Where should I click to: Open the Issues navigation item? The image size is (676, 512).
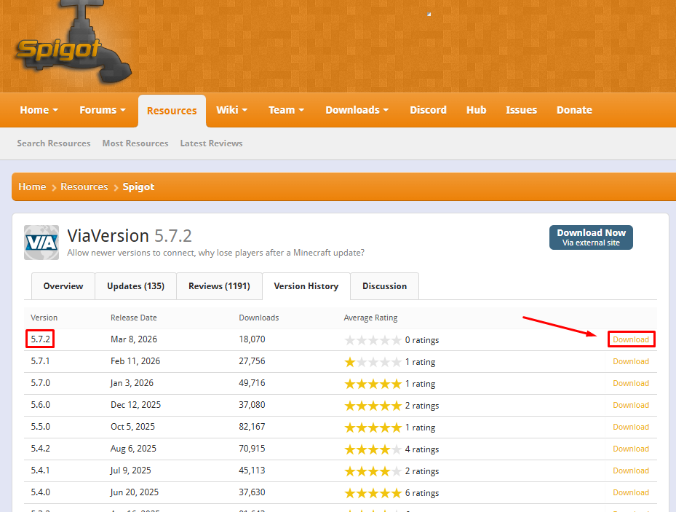pyautogui.click(x=521, y=110)
